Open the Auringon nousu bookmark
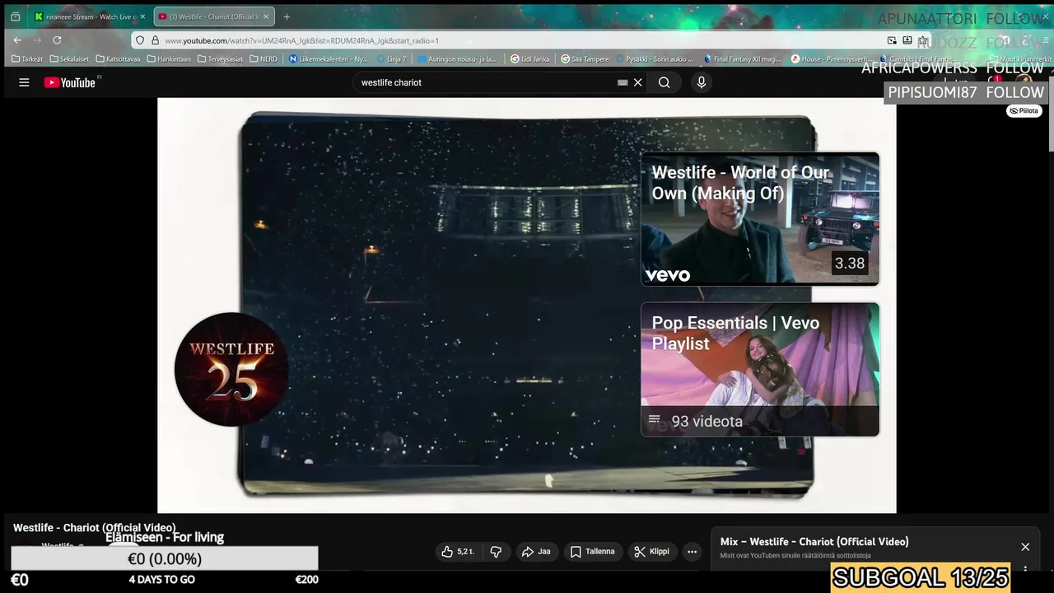The height and width of the screenshot is (593, 1054). click(x=457, y=59)
